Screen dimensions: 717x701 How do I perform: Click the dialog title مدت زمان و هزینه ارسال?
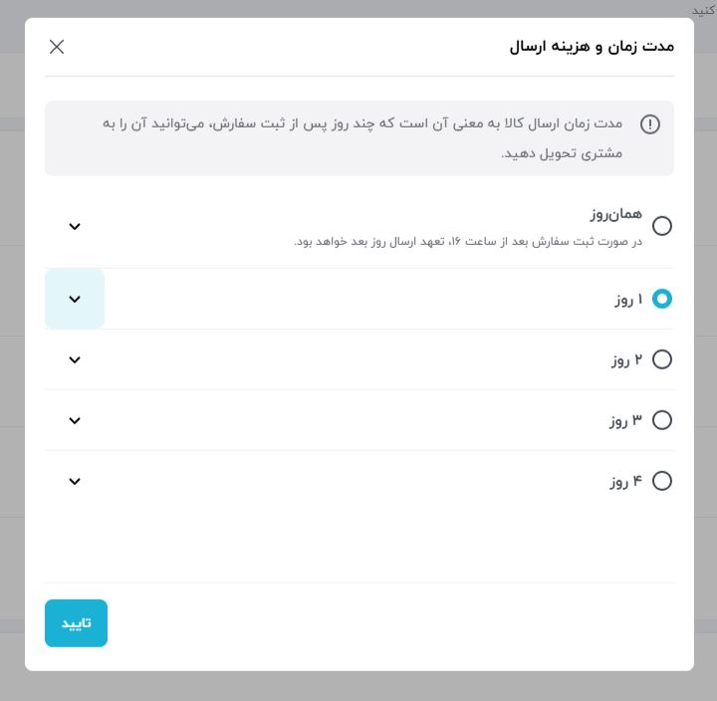(x=592, y=47)
